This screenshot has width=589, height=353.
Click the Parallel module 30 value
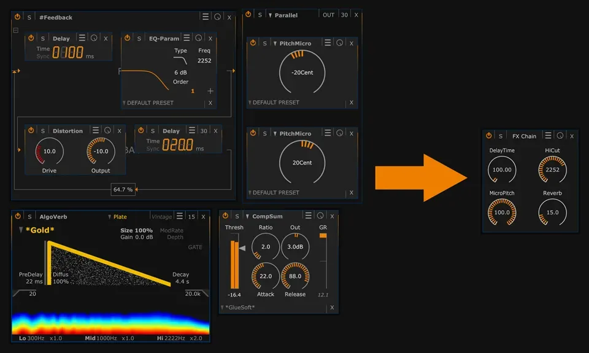[x=344, y=15]
